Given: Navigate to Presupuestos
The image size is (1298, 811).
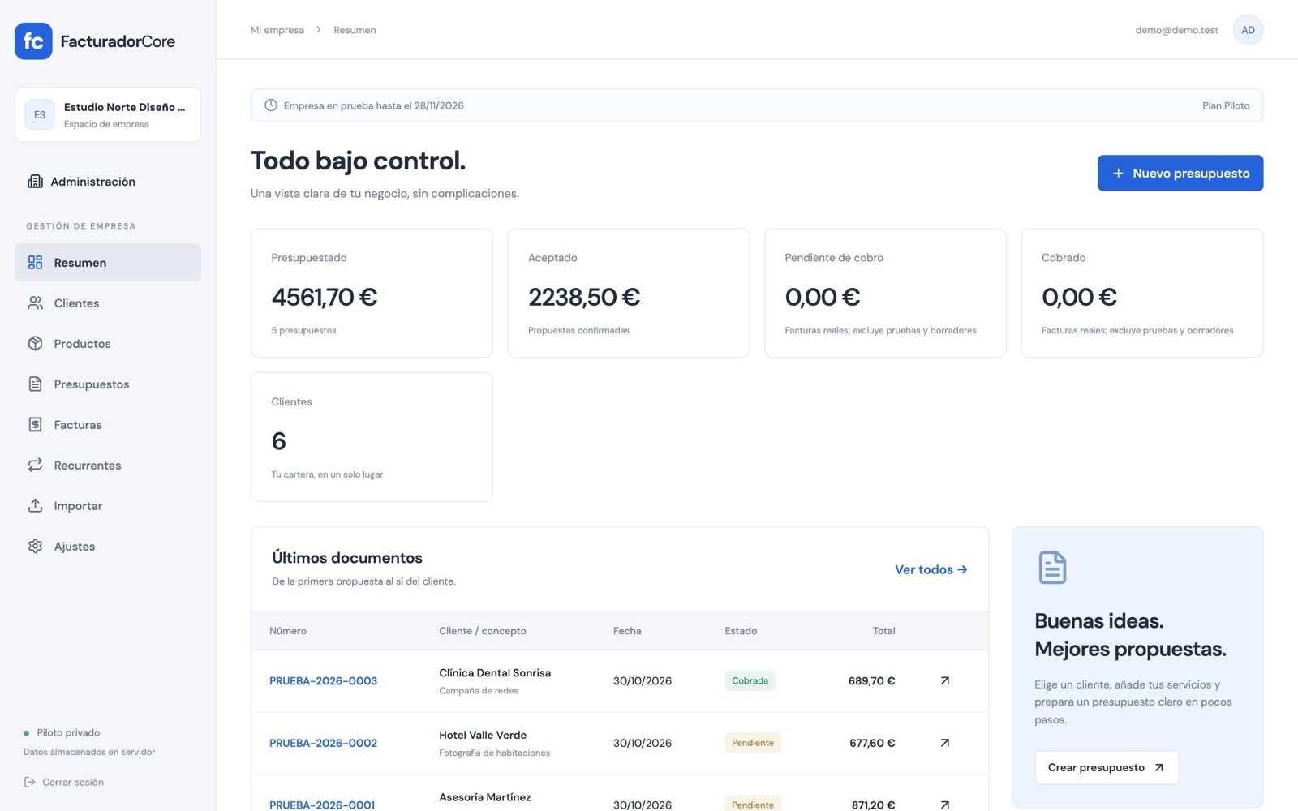Looking at the screenshot, I should (108, 384).
